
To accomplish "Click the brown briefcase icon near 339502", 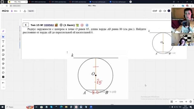I will click(56, 25).
